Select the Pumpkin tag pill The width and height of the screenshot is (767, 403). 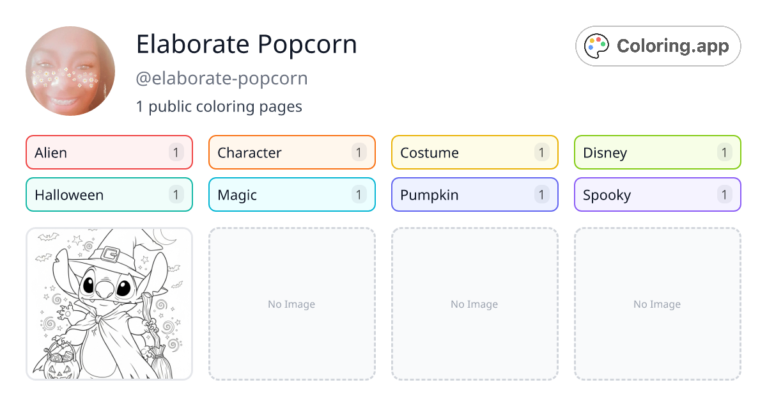(474, 194)
